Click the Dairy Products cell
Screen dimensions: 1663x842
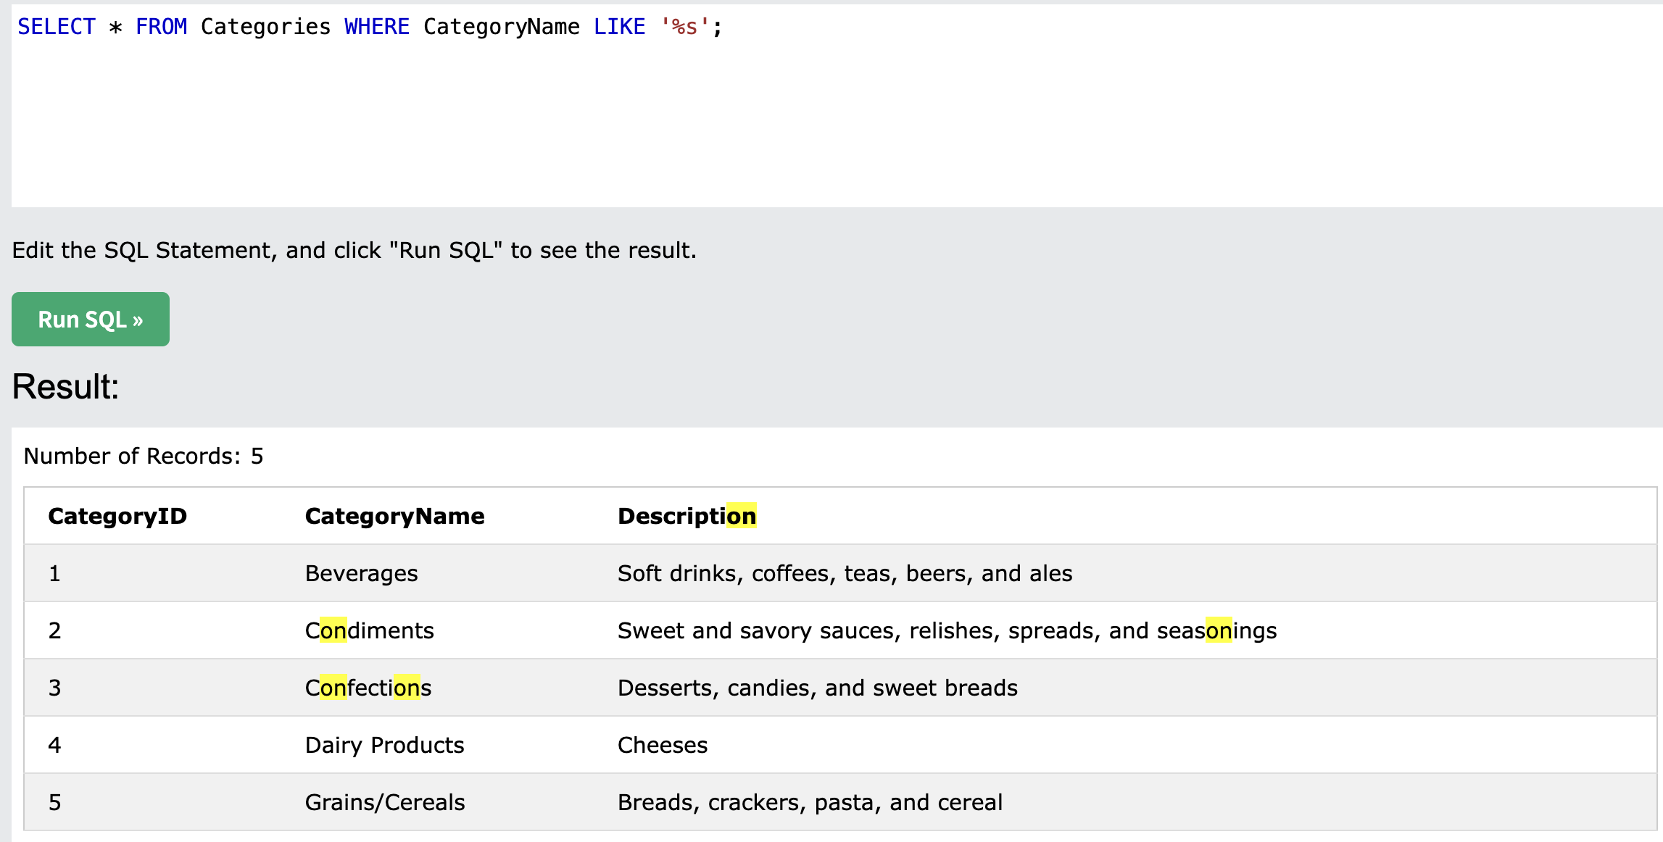coord(384,745)
